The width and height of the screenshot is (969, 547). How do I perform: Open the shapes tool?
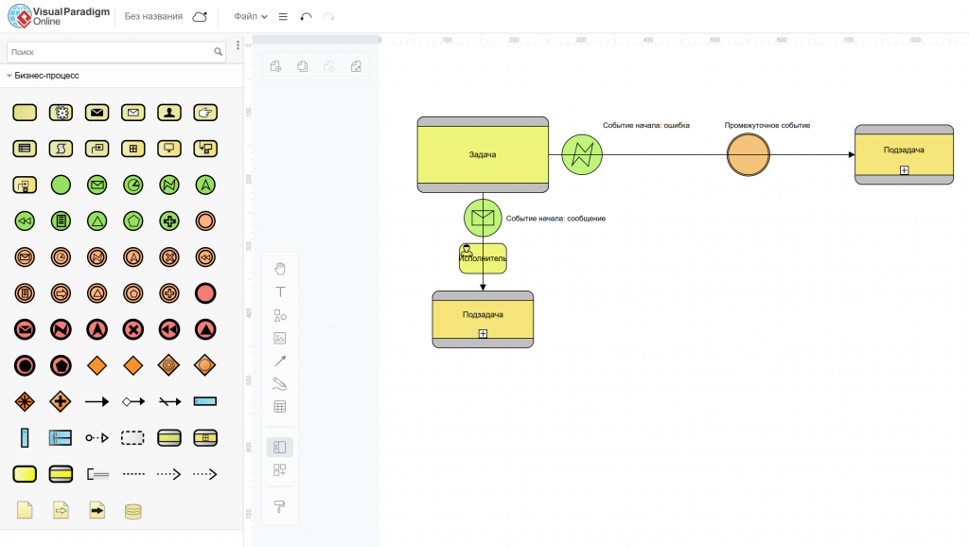tap(280, 315)
